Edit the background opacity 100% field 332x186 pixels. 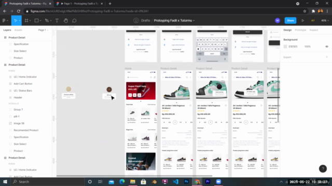(x=308, y=47)
